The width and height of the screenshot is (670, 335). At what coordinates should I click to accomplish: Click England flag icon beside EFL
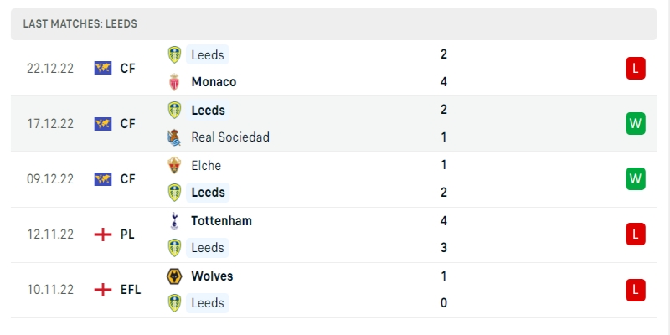click(x=103, y=290)
